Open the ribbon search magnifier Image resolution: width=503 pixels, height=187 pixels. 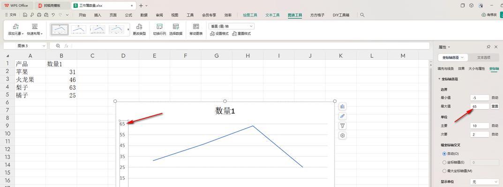pos(362,14)
